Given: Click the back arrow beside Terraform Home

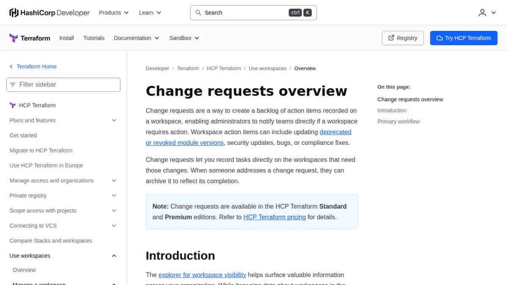Looking at the screenshot, I should pos(11,67).
